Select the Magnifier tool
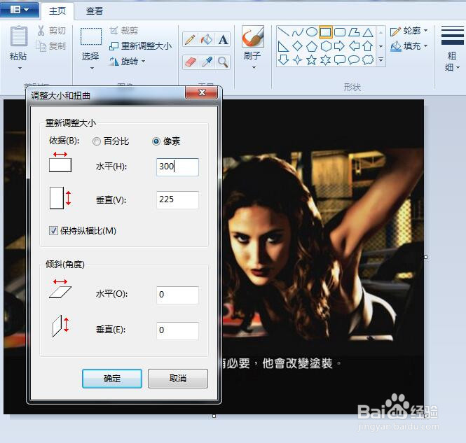Screen dimensions: 466x443 (223, 62)
